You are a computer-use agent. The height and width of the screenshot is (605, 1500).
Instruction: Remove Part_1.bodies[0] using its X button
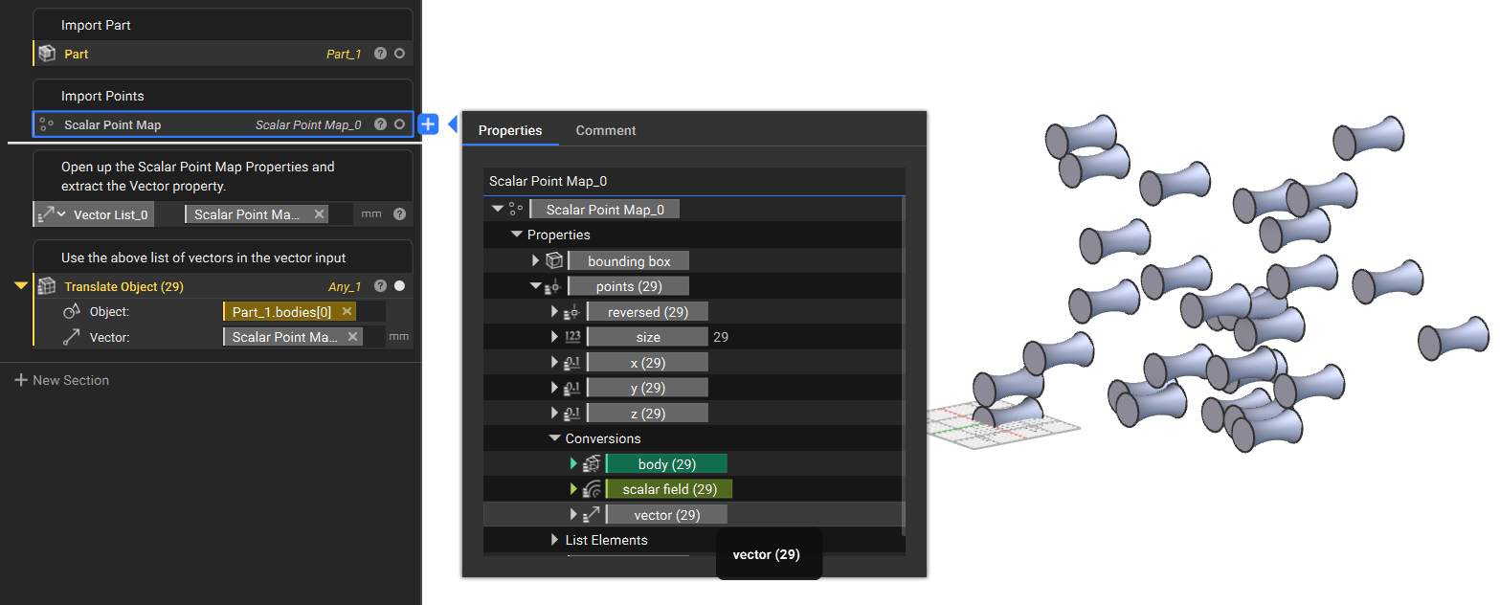(347, 311)
